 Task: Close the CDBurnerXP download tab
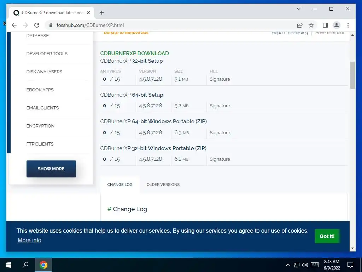88,13
